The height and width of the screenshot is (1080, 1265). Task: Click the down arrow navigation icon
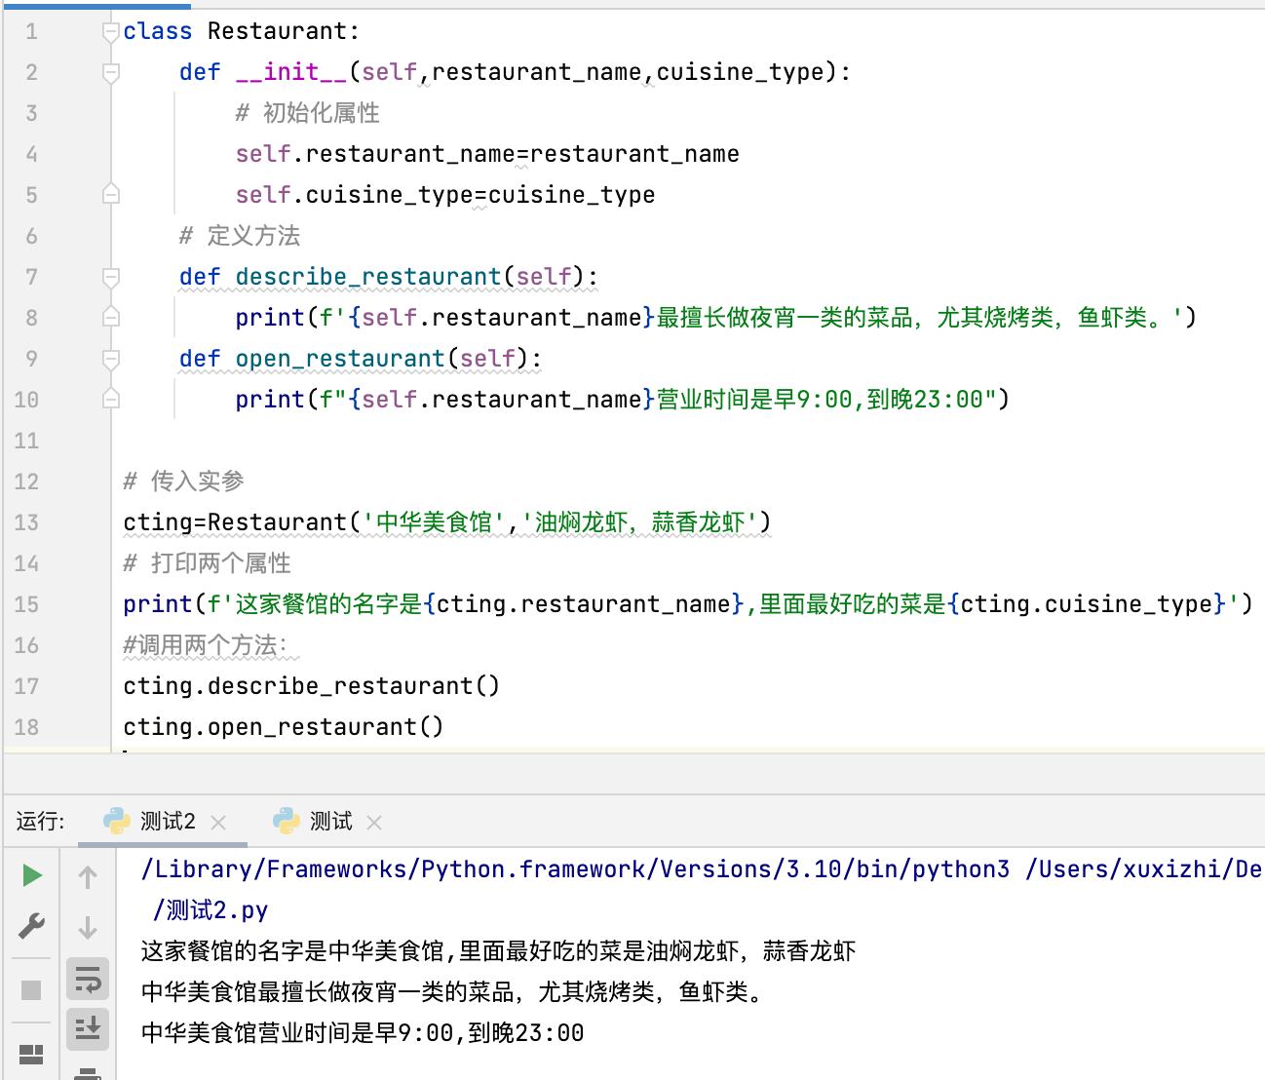[x=88, y=928]
